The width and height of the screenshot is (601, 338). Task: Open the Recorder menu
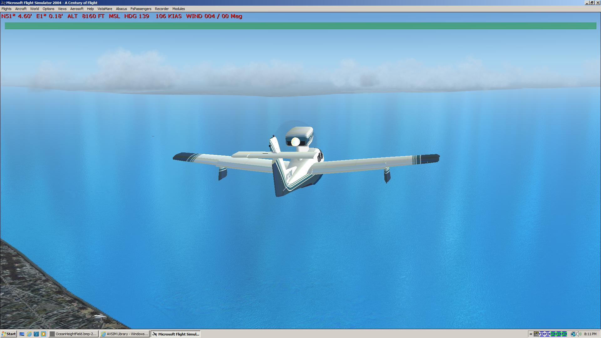(162, 9)
